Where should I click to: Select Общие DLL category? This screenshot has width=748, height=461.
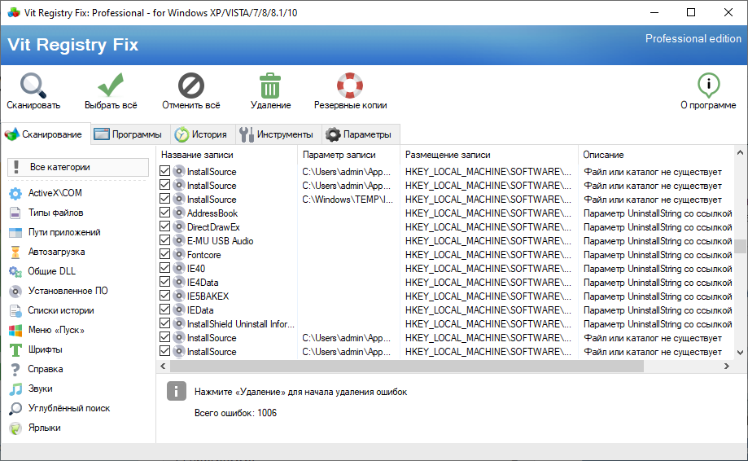pos(42,271)
